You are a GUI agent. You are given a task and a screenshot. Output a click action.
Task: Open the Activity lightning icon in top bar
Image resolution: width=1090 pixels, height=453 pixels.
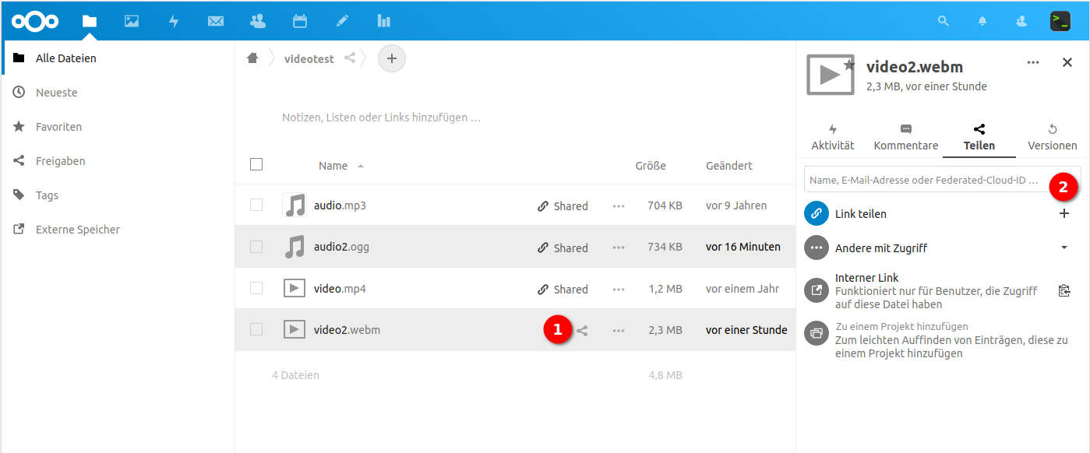pyautogui.click(x=174, y=21)
